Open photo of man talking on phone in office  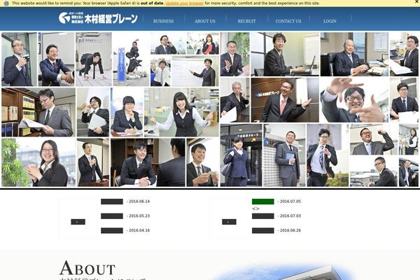tap(168, 43)
